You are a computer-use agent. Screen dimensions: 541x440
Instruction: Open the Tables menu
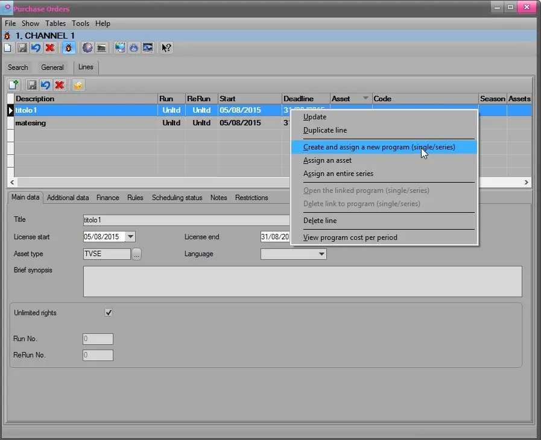pos(55,24)
